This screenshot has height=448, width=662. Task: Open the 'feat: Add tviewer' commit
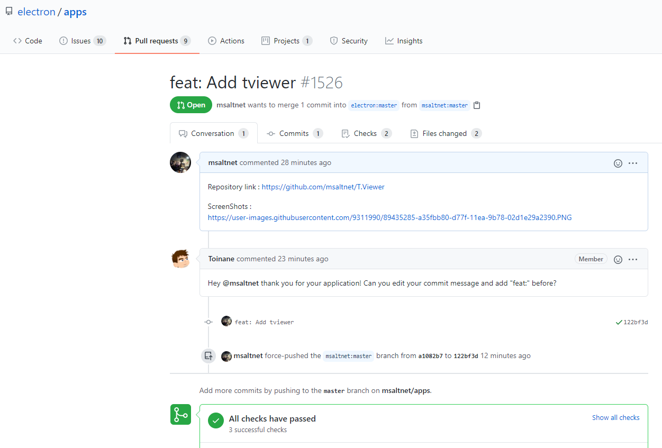[x=264, y=322]
